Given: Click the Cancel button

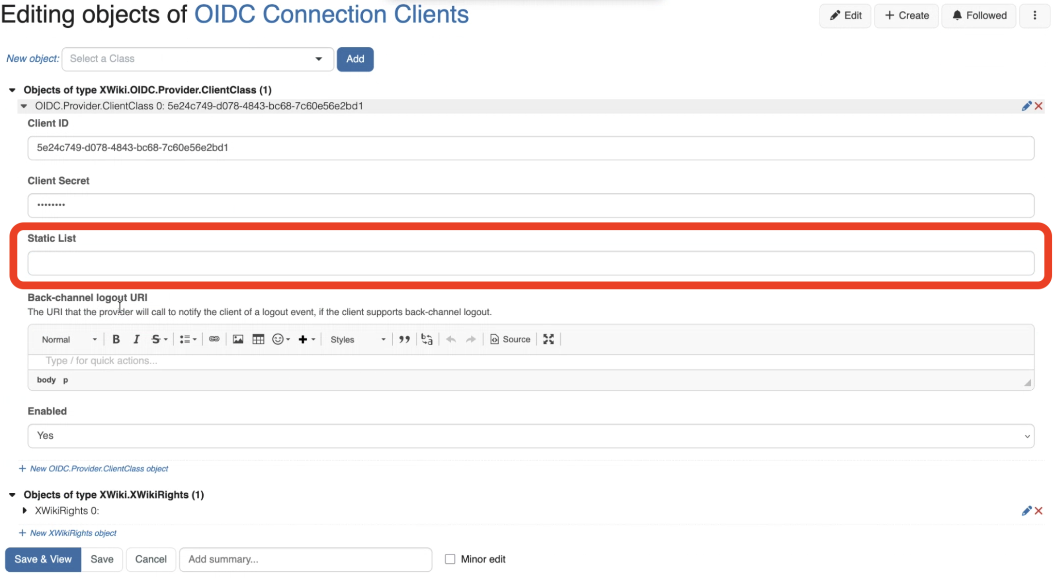Looking at the screenshot, I should (x=151, y=559).
